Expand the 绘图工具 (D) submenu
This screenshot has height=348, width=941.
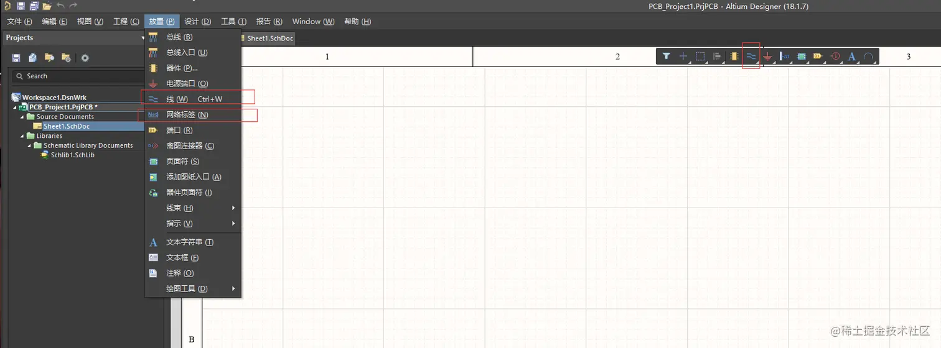193,289
